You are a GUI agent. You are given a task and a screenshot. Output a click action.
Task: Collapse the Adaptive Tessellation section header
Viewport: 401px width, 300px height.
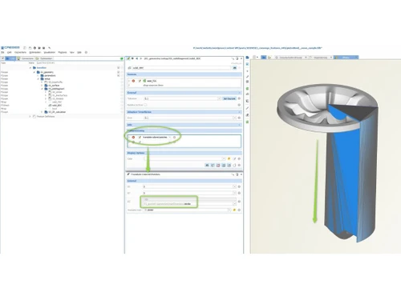point(184,112)
